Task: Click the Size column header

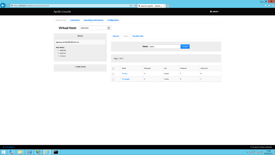Action: click(x=165, y=68)
